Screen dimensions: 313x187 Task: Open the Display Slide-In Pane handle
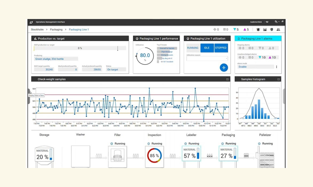(29, 97)
